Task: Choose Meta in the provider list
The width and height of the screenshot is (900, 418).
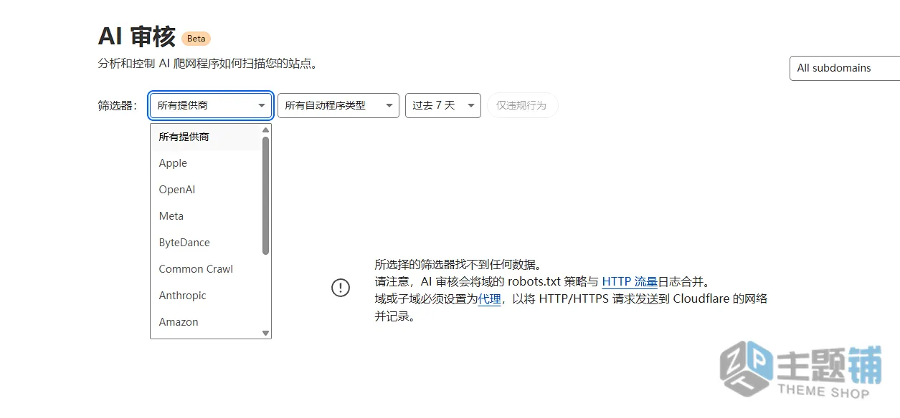Action: [x=206, y=216]
